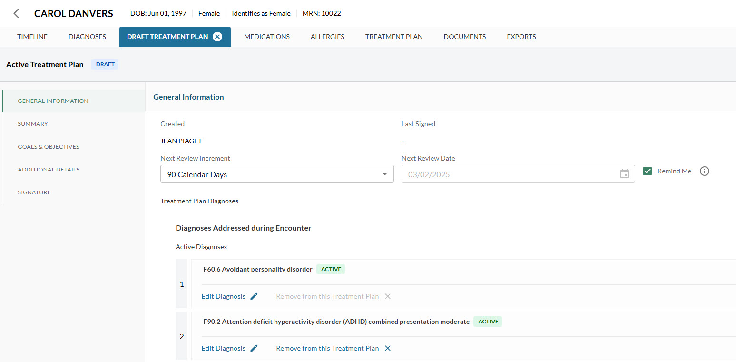736x362 pixels.
Task: Click the info icon beside Remind Me
Action: [x=705, y=171]
